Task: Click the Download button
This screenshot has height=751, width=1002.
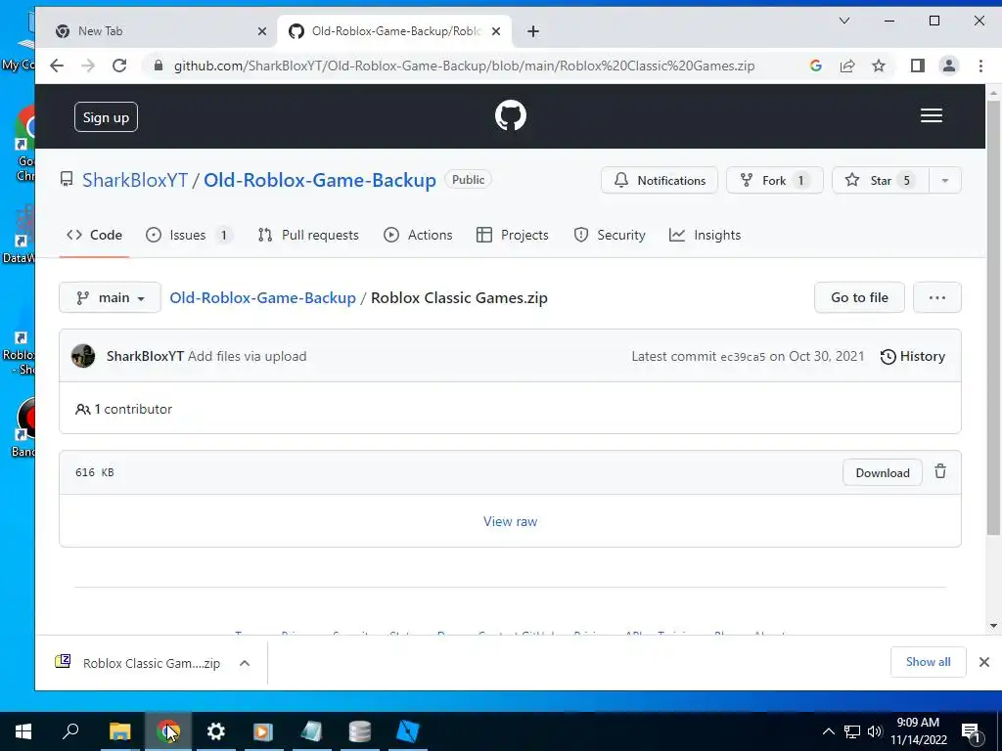Action: [883, 472]
